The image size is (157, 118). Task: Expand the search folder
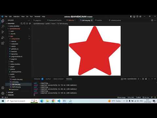point(13,46)
